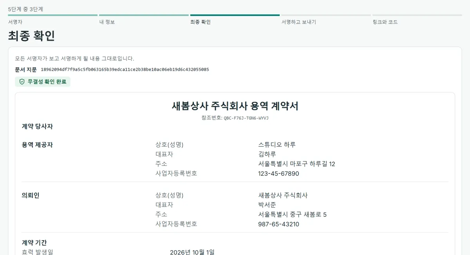Click the provider name 스튜디오 하루
This screenshot has height=255, width=470.
[x=277, y=144]
